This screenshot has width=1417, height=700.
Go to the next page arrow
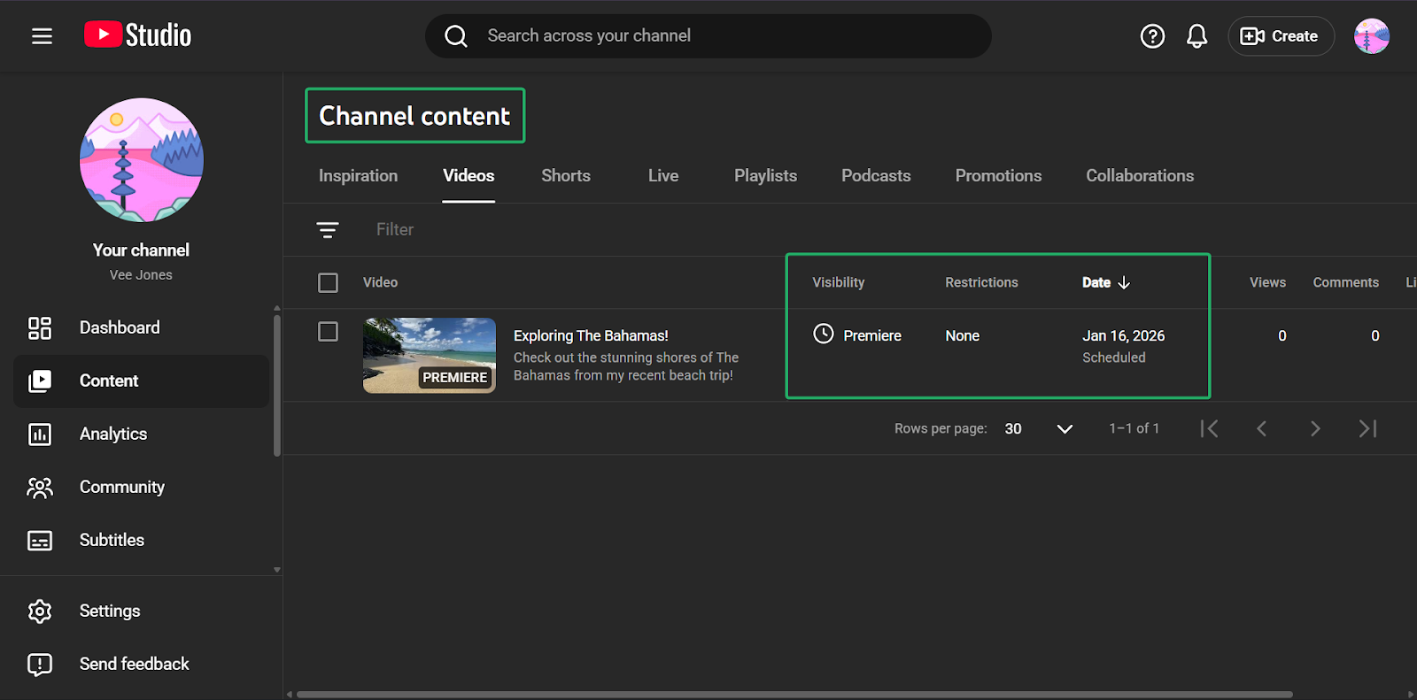(1315, 429)
